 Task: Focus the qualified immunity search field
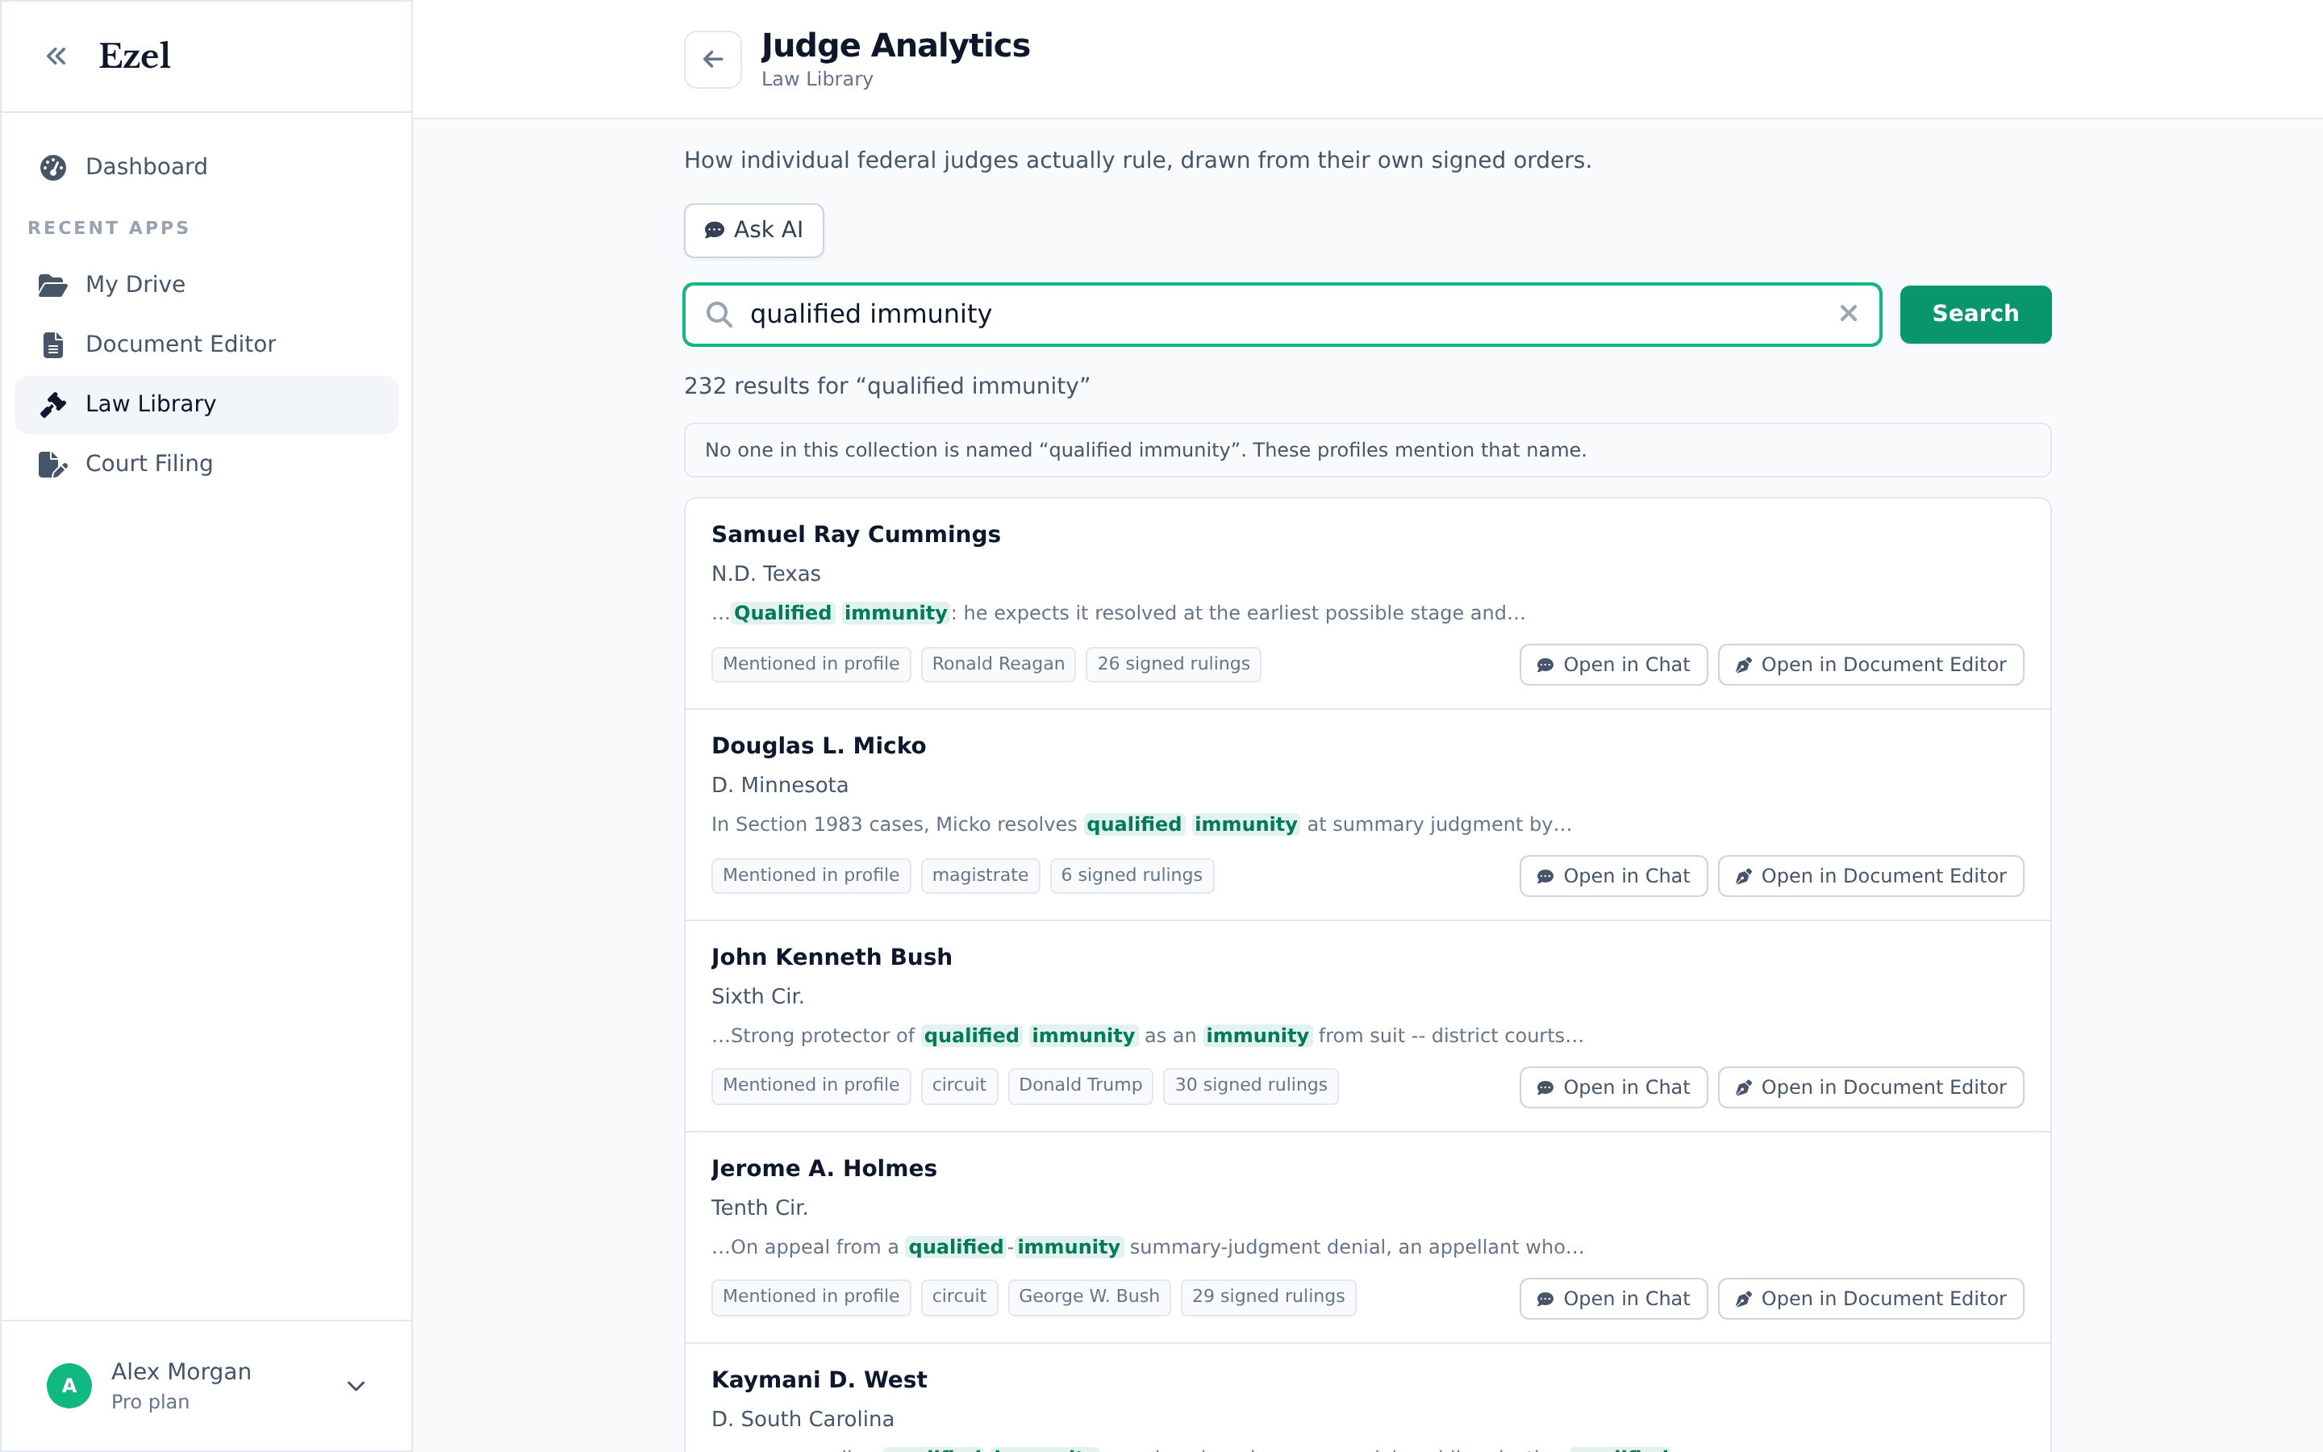click(x=1282, y=314)
